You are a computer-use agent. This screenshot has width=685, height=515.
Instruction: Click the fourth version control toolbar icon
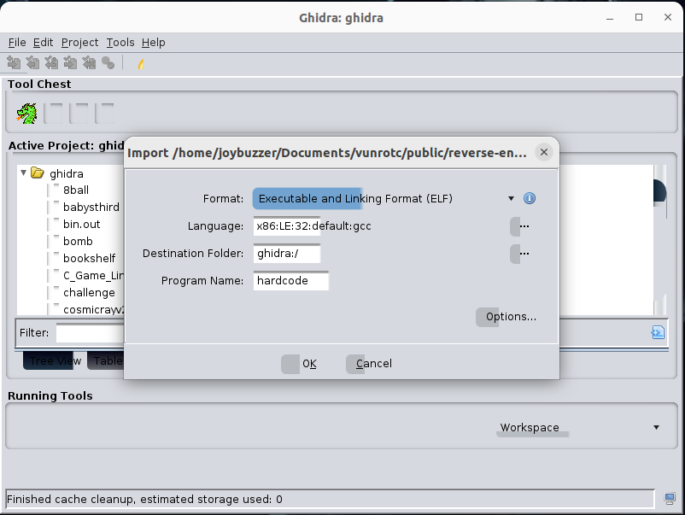click(70, 63)
